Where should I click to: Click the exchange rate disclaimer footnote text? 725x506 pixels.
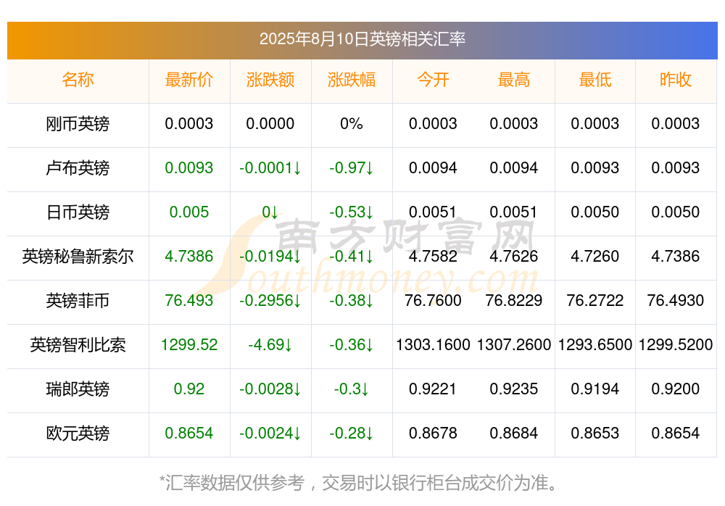[359, 483]
